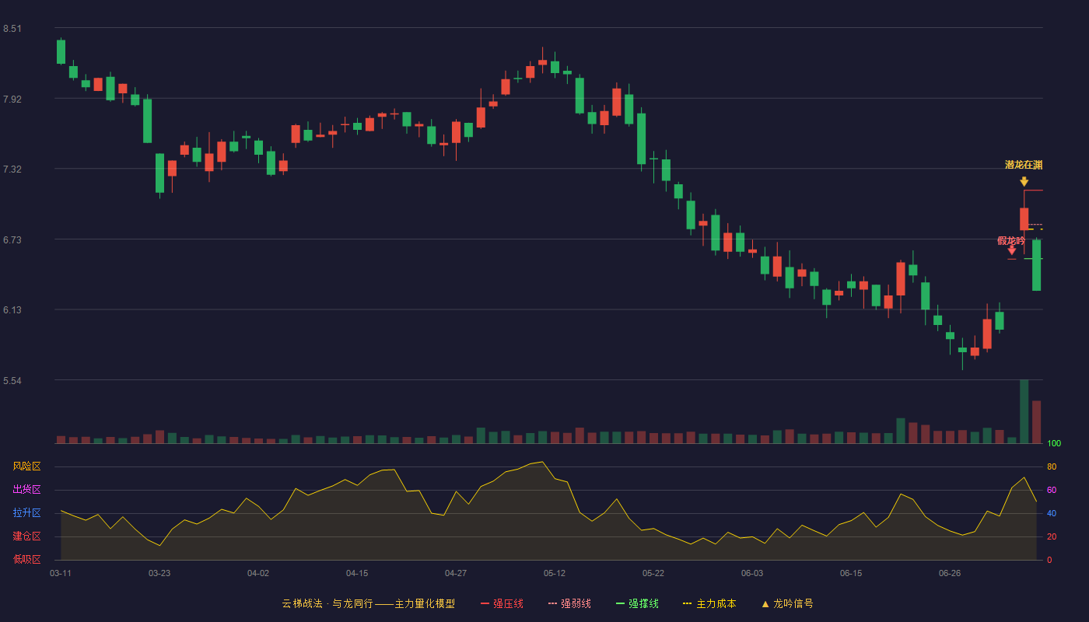Screen dimensions: 1089x622
Task: Click the 80 indicator scale value
Action: tap(1052, 466)
